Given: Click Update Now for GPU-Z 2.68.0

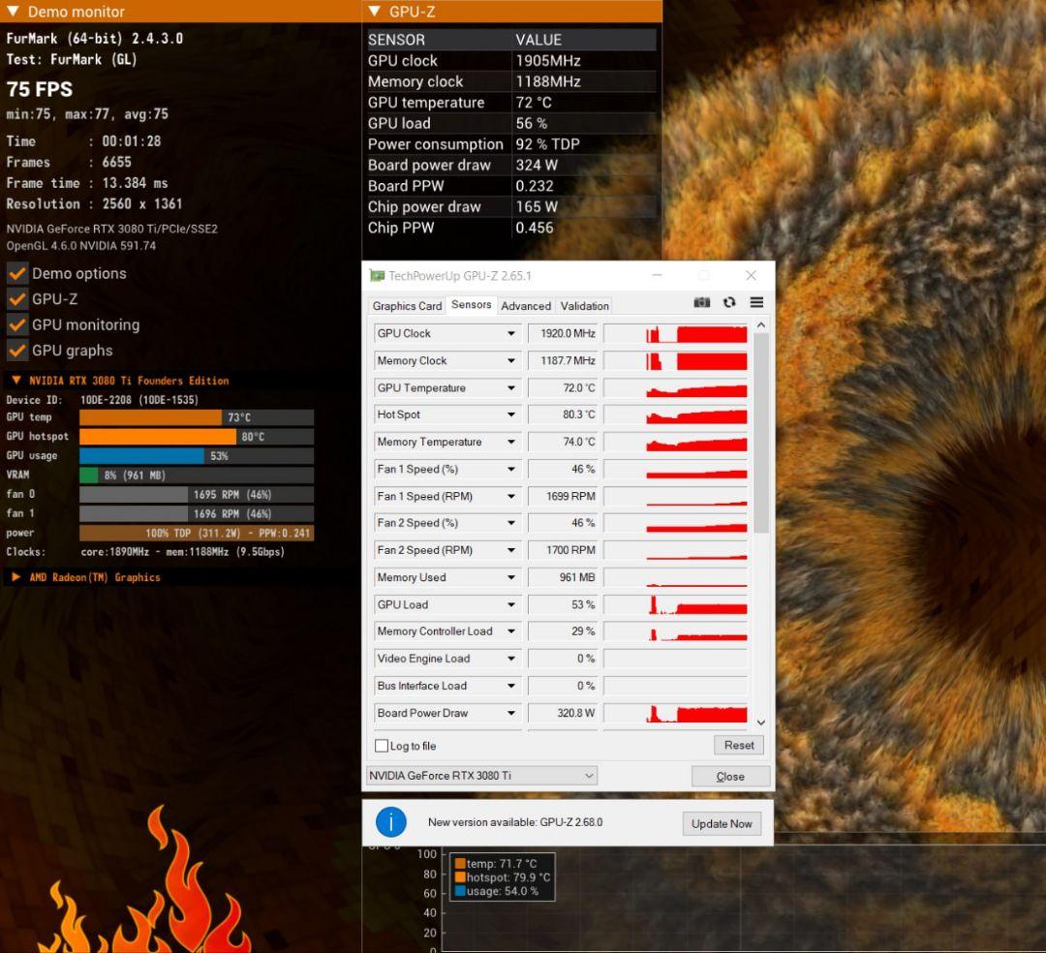Looking at the screenshot, I should 722,823.
